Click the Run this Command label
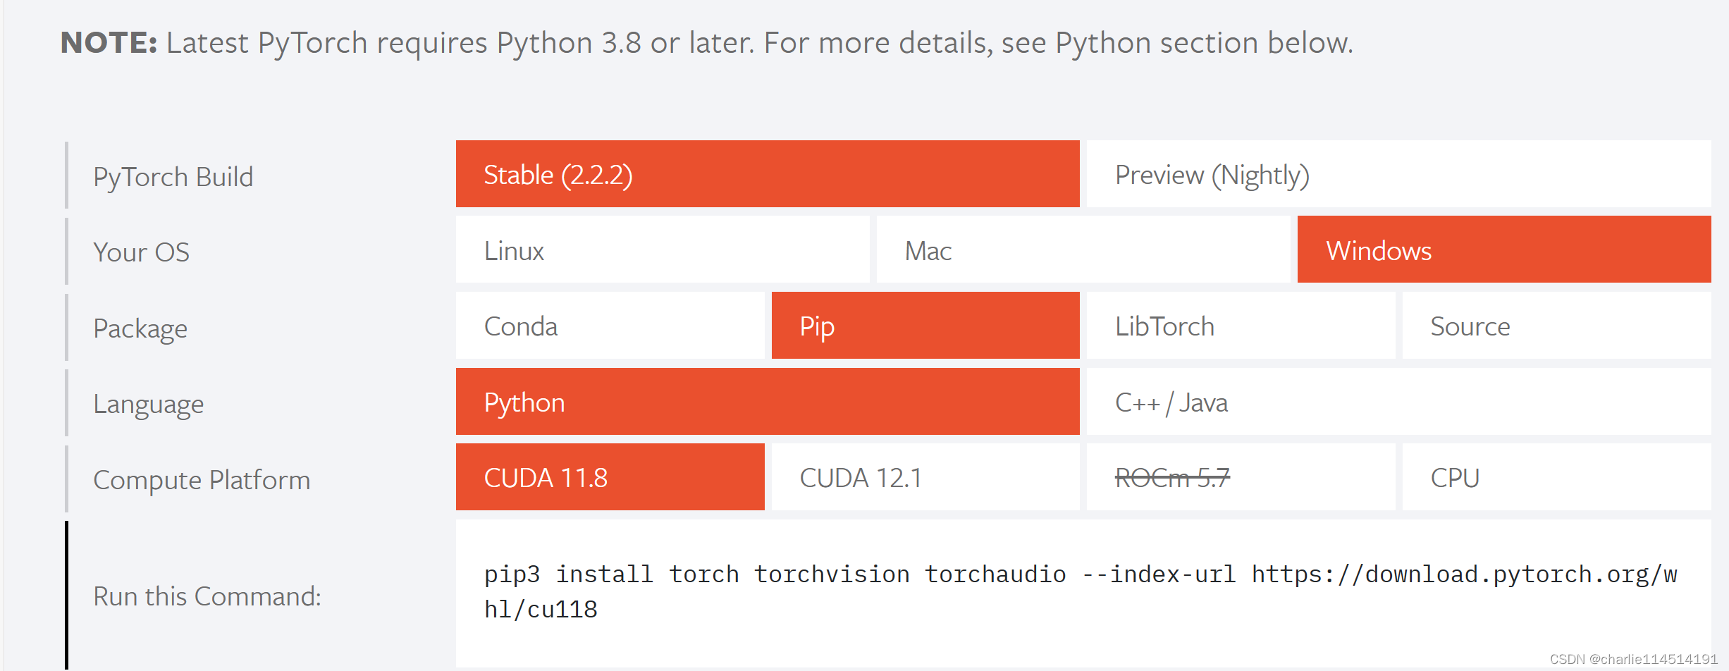The width and height of the screenshot is (1729, 671). click(x=207, y=596)
